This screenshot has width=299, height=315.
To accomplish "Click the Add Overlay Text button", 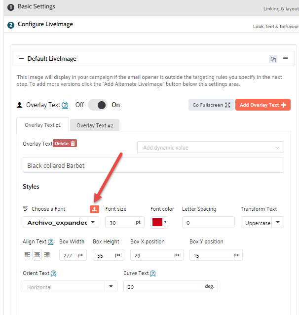I will 263,105.
